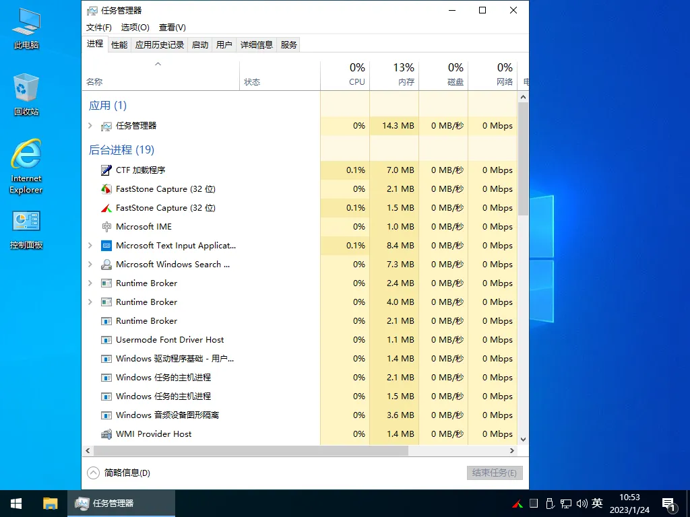Select the 后台进程 (19) group header
690x517 pixels.
[121, 150]
